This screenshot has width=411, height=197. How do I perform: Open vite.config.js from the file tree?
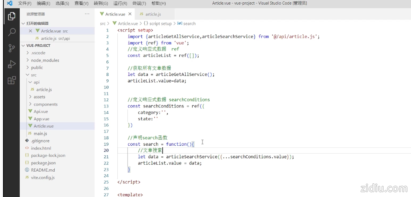[43, 177]
